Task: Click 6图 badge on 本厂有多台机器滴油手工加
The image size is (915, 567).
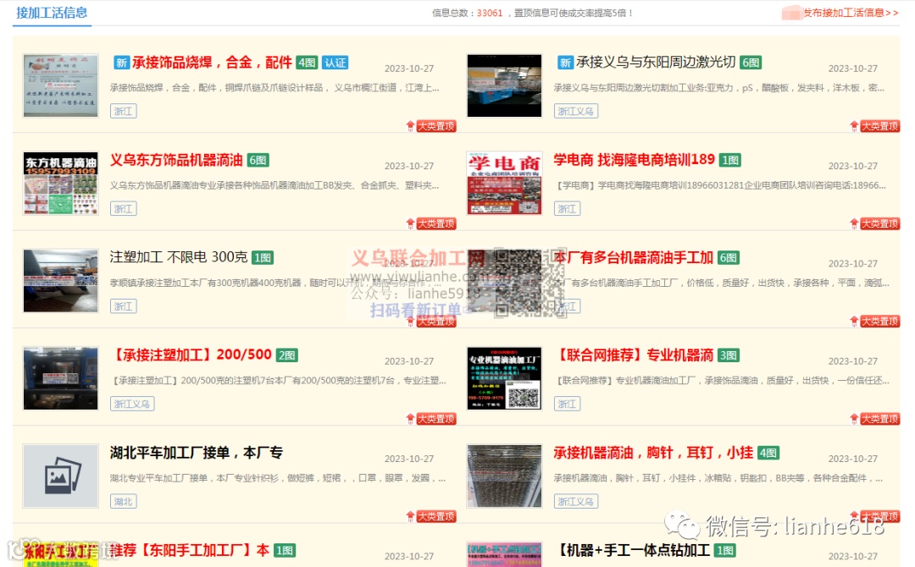Action: click(729, 257)
